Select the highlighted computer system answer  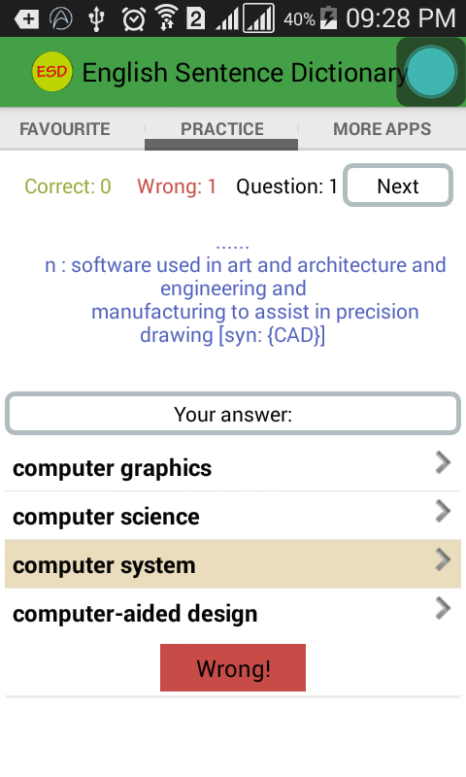[x=233, y=564]
